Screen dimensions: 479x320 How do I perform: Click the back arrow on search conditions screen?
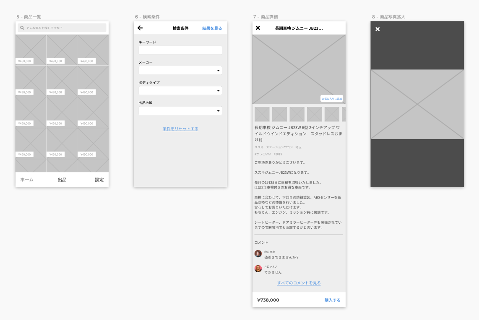[x=140, y=28]
